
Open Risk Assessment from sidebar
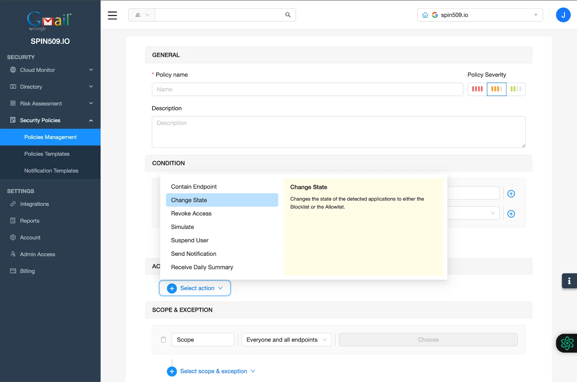pos(41,103)
